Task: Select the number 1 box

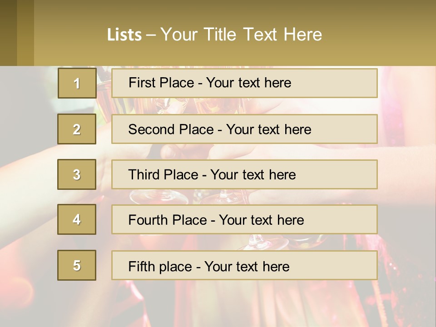Action: tap(77, 83)
